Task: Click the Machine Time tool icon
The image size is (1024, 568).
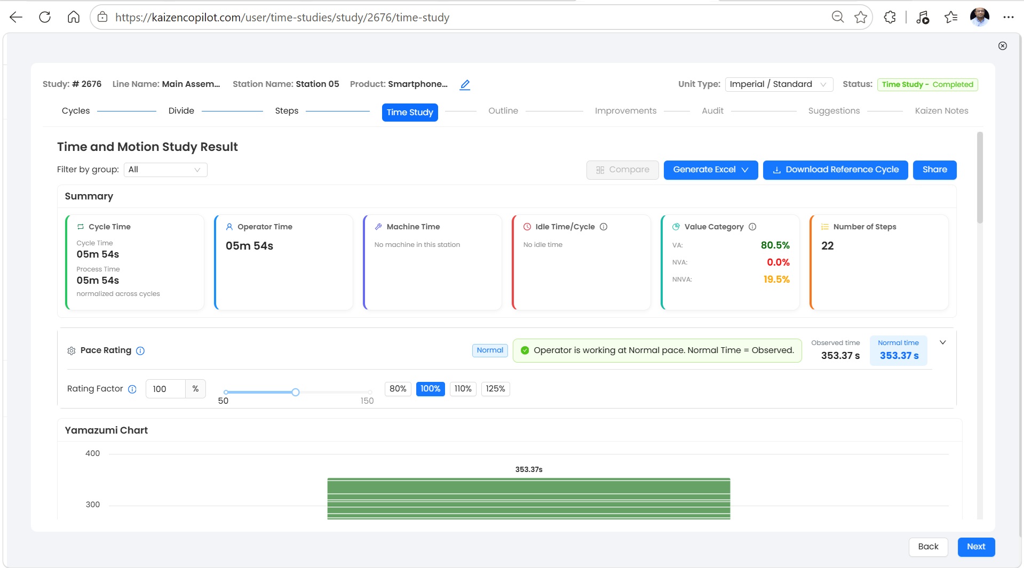Action: pyautogui.click(x=378, y=227)
